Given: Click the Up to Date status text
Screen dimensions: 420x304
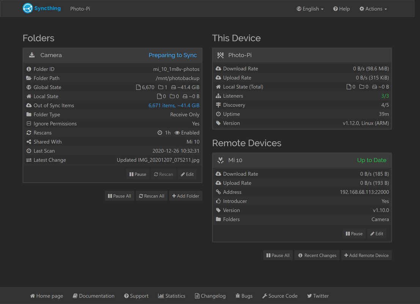Looking at the screenshot, I should (x=372, y=160).
